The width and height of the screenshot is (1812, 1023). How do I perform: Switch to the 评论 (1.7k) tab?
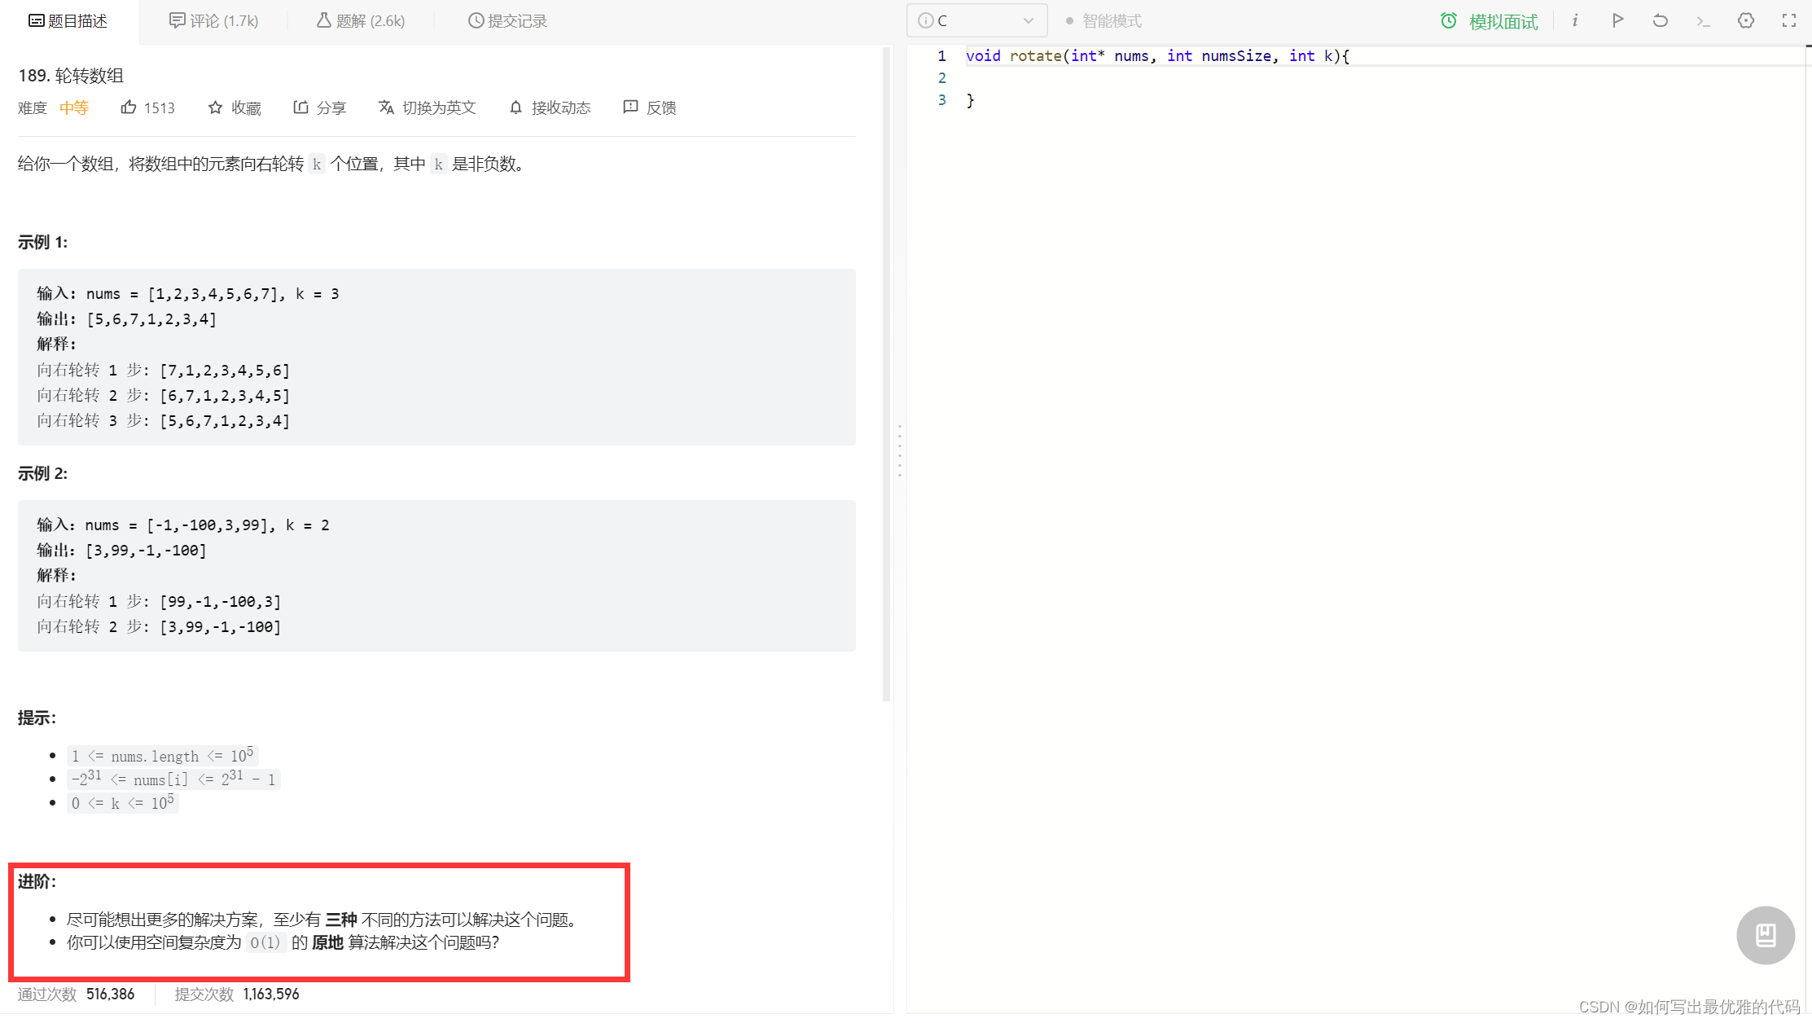click(213, 21)
